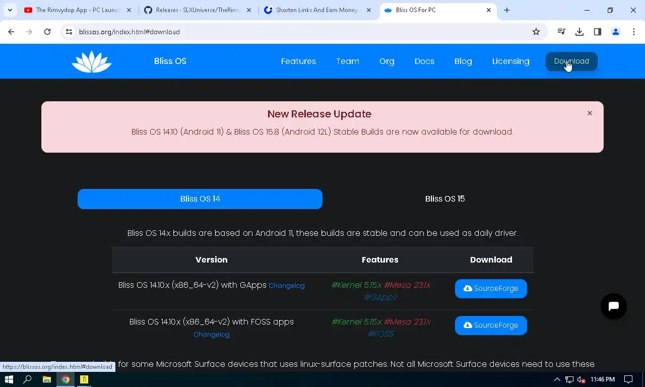The width and height of the screenshot is (645, 387).
Task: Open Features in the navigation bar
Action: click(298, 61)
